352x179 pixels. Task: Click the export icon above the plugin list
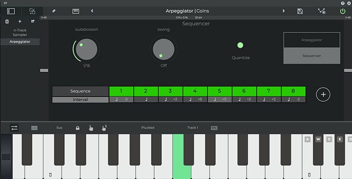(x=33, y=21)
